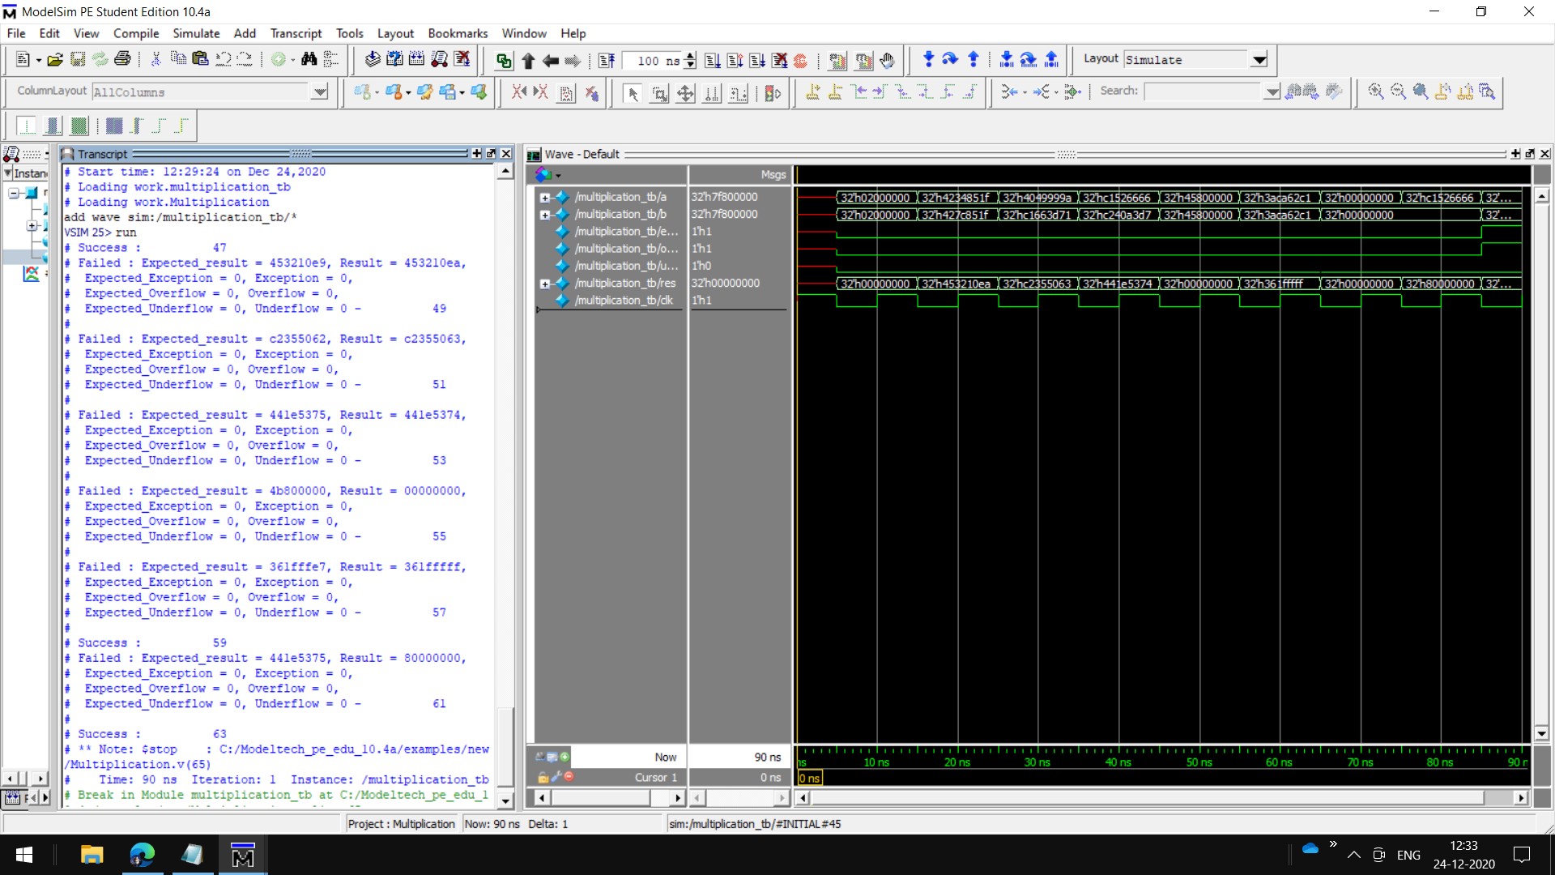Click the Zoom Full magnifier icon
The height and width of the screenshot is (875, 1555).
[x=1421, y=92]
